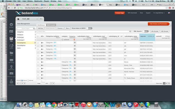This screenshot has width=175, height=109.
Task: Select the Challenges1 table in the list
Action: coord(26,40)
